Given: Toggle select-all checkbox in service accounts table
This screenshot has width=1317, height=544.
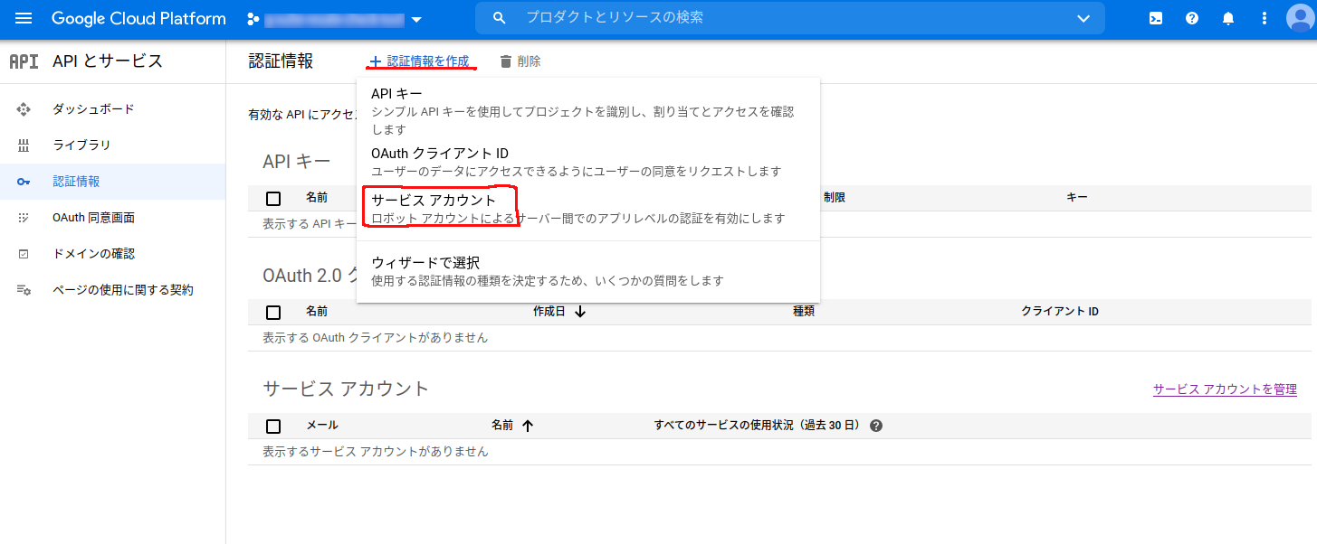Looking at the screenshot, I should point(273,427).
